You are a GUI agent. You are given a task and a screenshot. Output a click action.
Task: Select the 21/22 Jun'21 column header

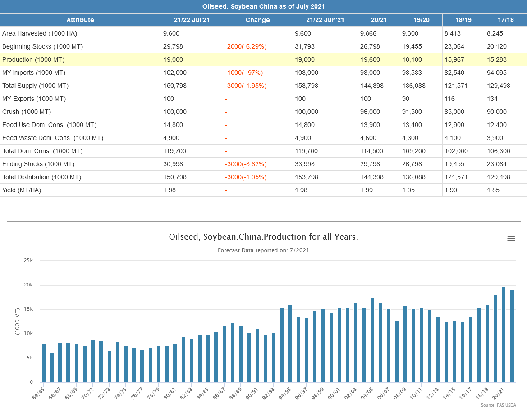coord(325,20)
